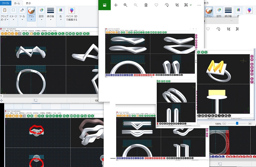Switch to the 表示 view tab
256x167 pixels.
pyautogui.click(x=28, y=3)
